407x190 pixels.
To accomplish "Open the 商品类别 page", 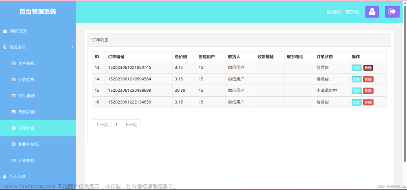I will [38, 96].
